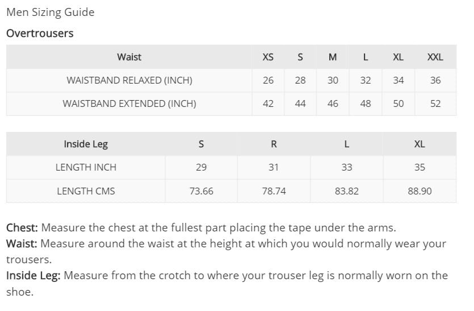Click relaxed waistband value 36
This screenshot has height=311, width=474.
tap(435, 80)
